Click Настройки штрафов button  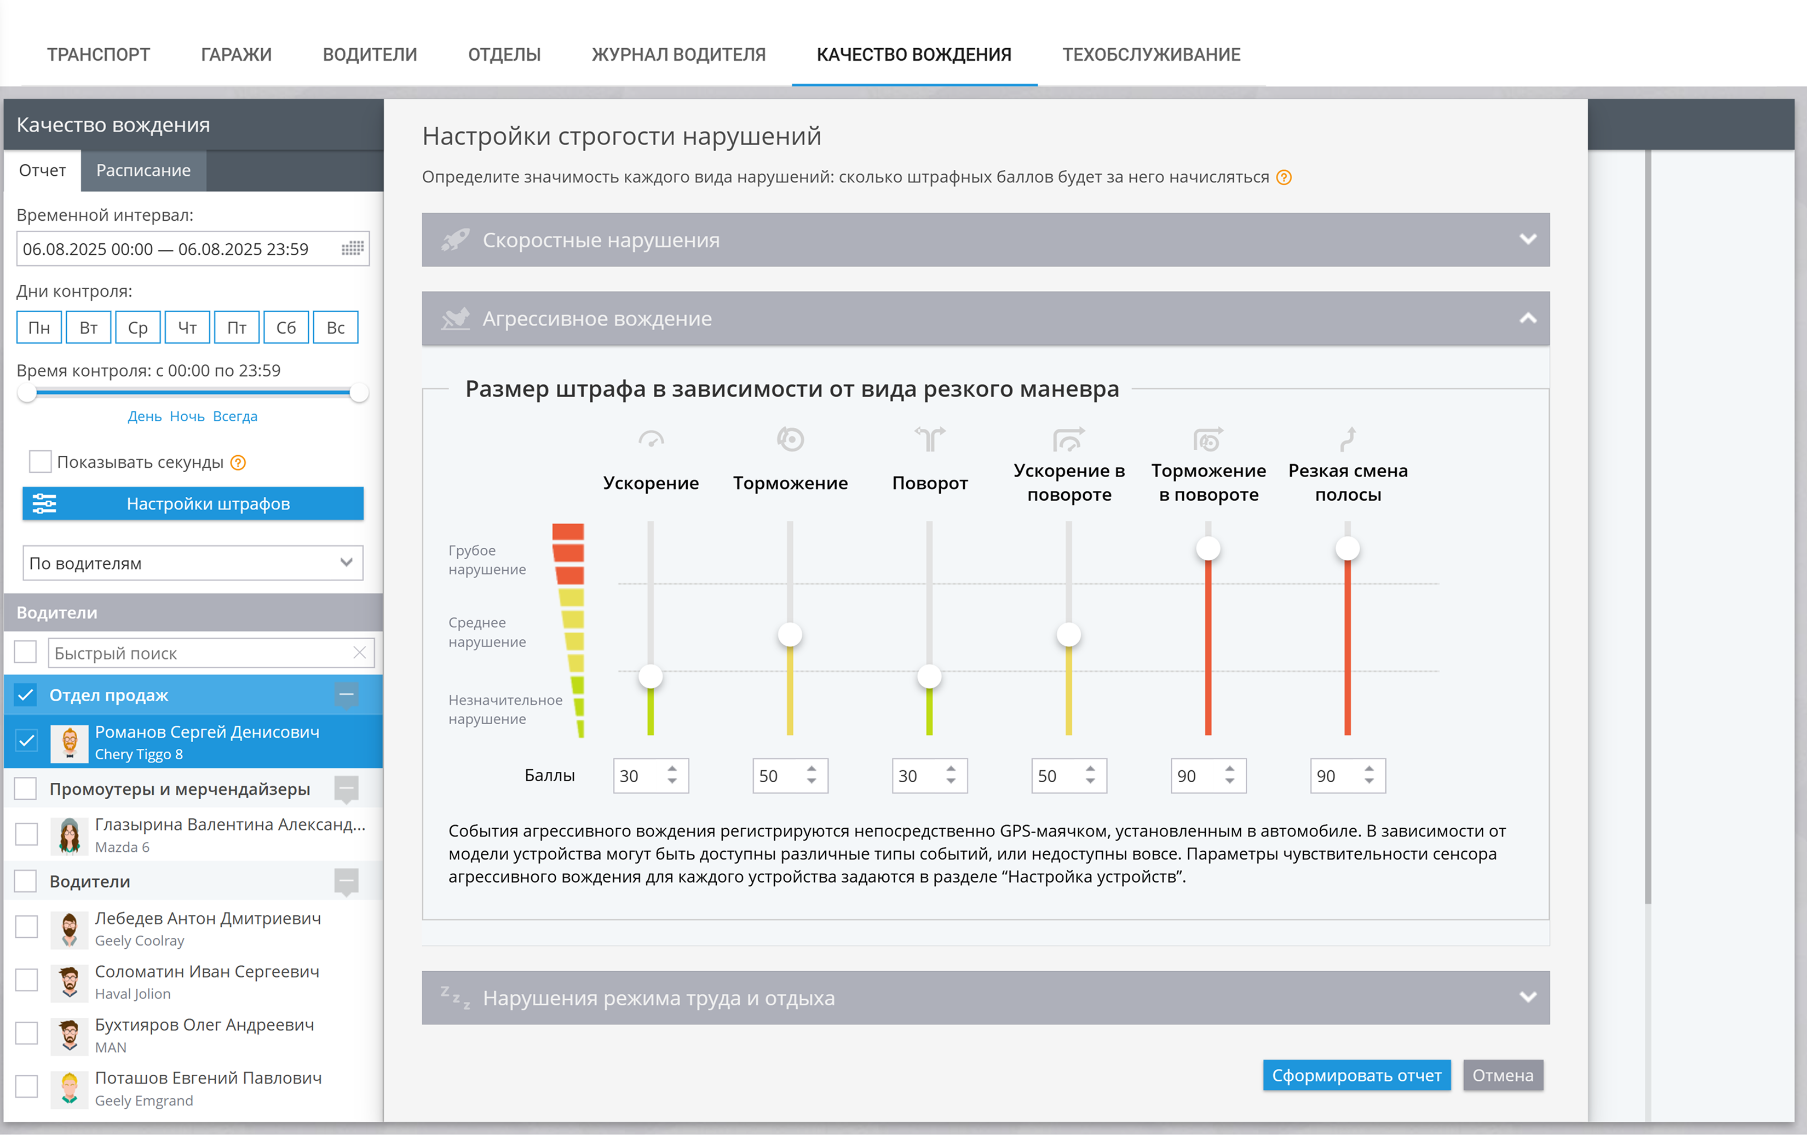click(x=193, y=504)
